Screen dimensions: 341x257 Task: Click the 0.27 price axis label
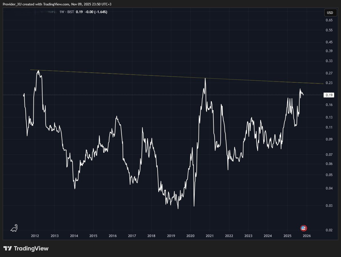click(x=329, y=73)
